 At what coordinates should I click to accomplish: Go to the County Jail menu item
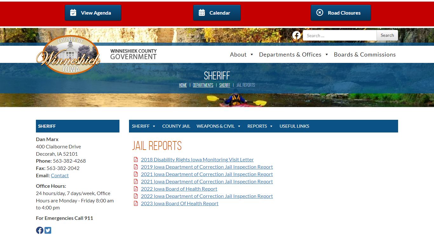176,126
